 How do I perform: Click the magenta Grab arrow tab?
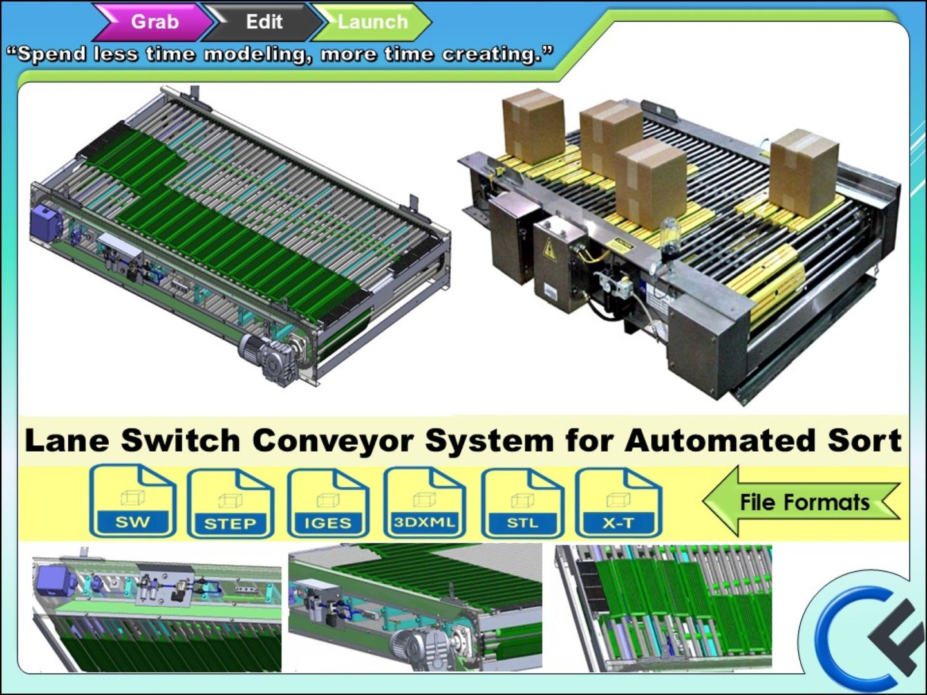pyautogui.click(x=153, y=22)
